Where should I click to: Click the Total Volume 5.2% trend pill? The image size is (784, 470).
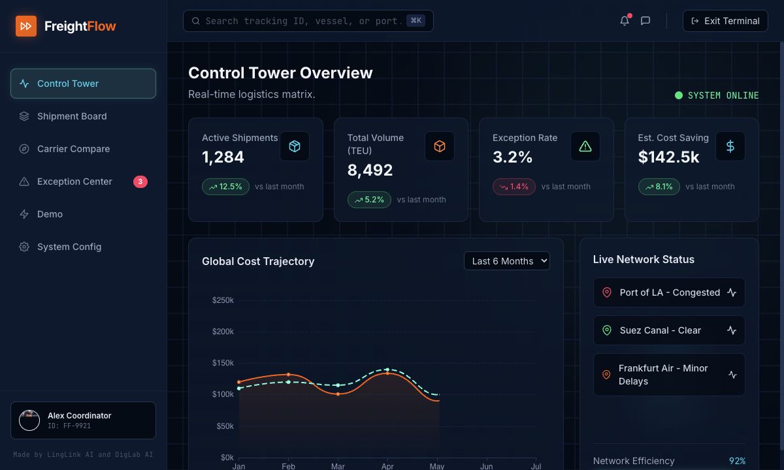pos(369,200)
